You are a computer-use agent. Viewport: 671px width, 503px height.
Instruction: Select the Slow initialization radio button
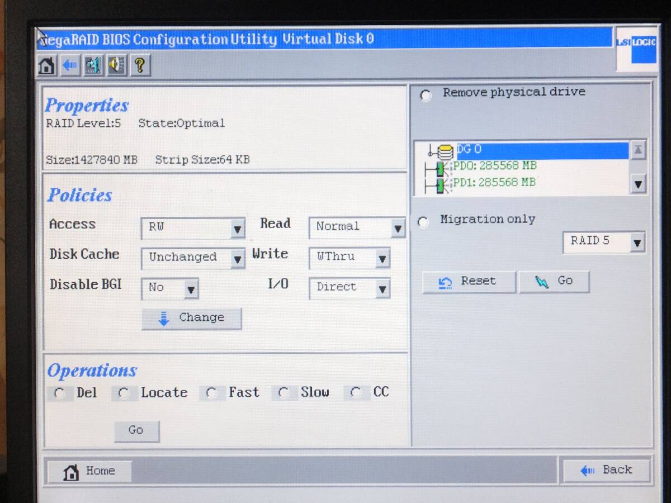coord(283,393)
